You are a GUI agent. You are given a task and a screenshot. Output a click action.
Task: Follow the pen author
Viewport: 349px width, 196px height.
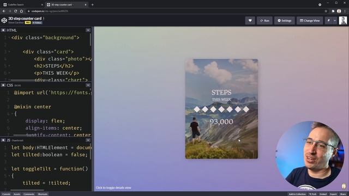pos(37,23)
